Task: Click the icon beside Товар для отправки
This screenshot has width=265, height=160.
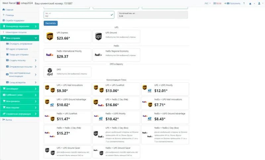Action: (7, 54)
